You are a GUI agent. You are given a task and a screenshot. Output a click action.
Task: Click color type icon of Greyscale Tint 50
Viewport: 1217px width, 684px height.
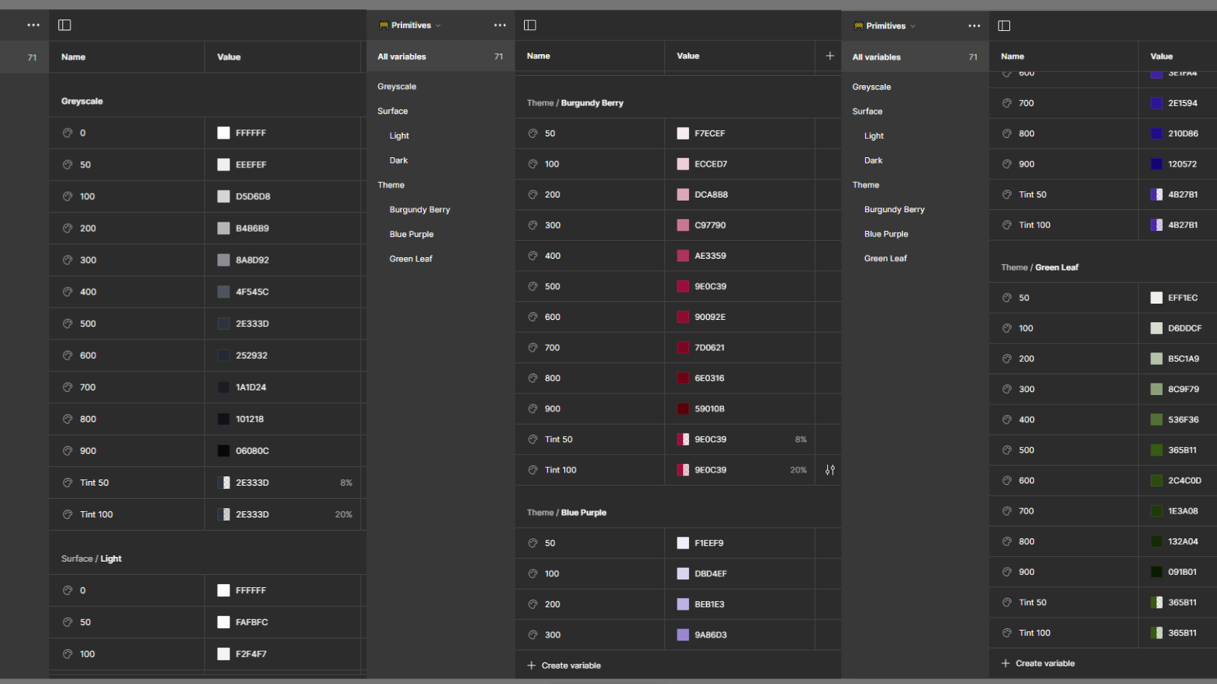click(x=67, y=483)
